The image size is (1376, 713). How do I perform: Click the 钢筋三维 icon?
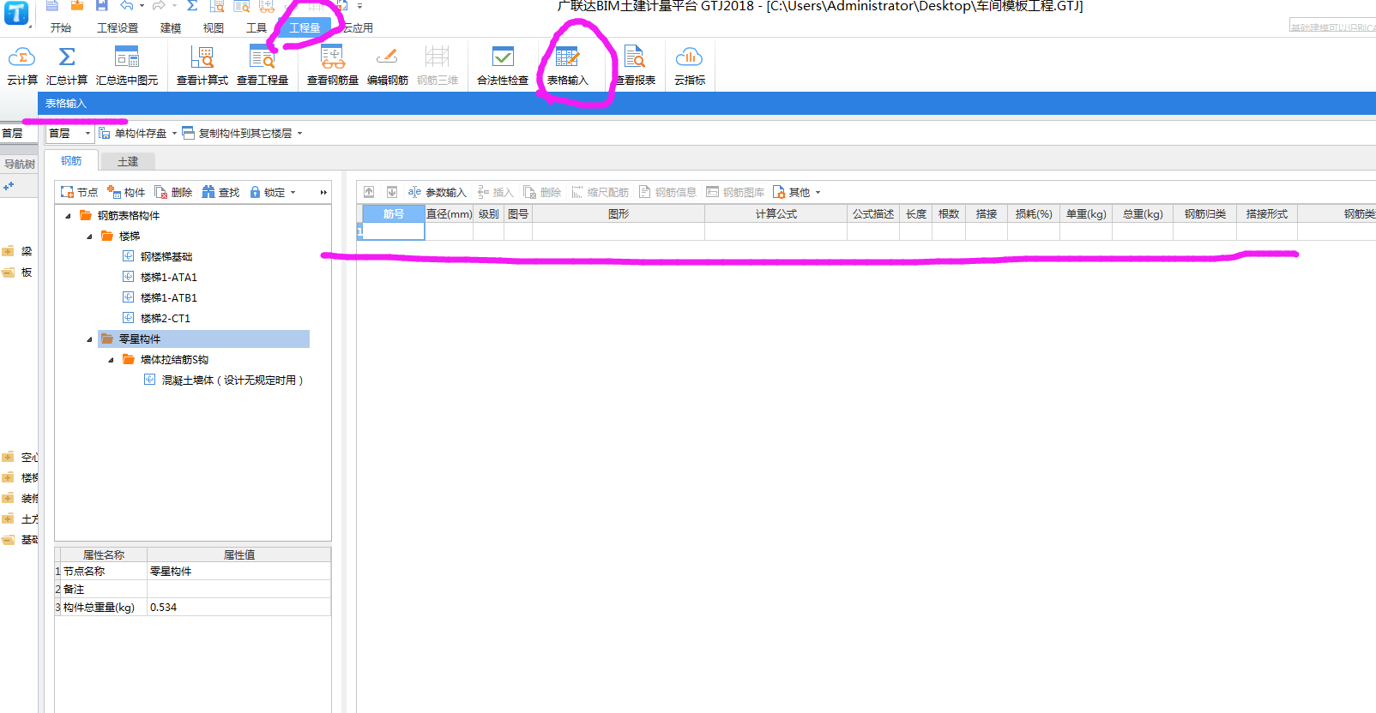[438, 57]
